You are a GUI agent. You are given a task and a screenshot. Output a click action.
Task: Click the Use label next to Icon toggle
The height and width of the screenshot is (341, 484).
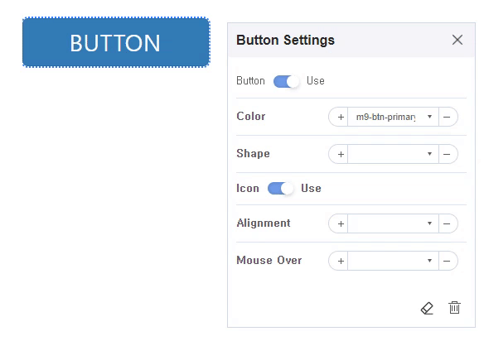click(311, 189)
